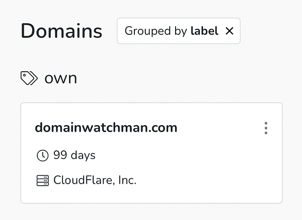Viewport: 302px width, 220px height.
Task: Click the bold word label in chip
Action: coord(204,31)
